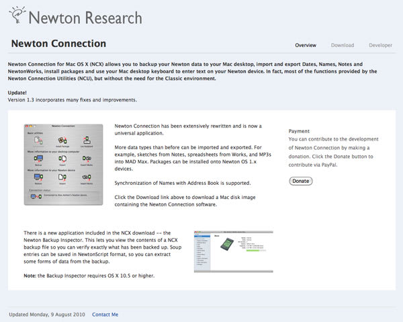
Task: Click the Payment heading
Action: 299,131
